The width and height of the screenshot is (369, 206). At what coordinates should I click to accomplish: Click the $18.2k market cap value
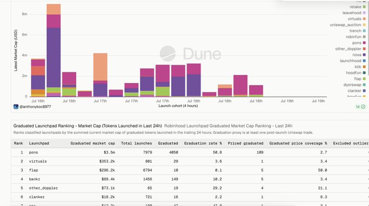coord(108,197)
